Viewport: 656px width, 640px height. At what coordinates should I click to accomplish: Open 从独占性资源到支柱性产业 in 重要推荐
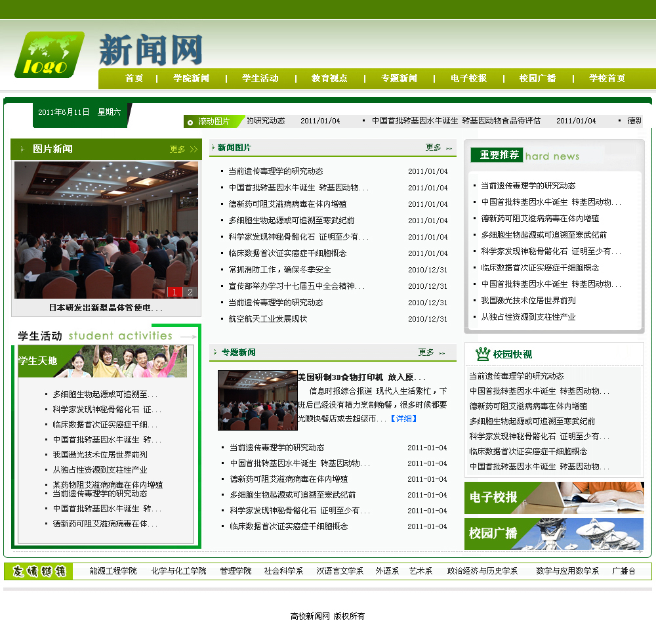pos(528,317)
